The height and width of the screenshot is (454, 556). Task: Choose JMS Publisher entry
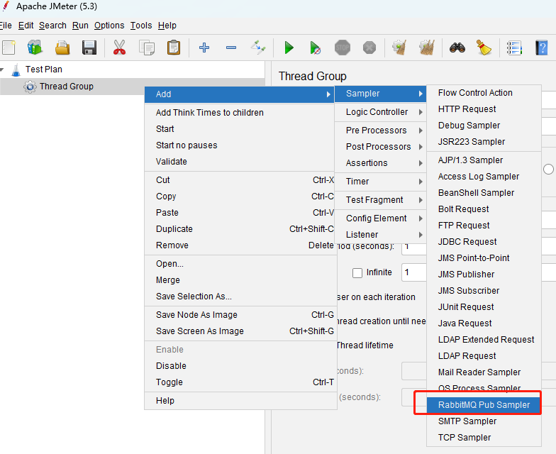coord(484,275)
